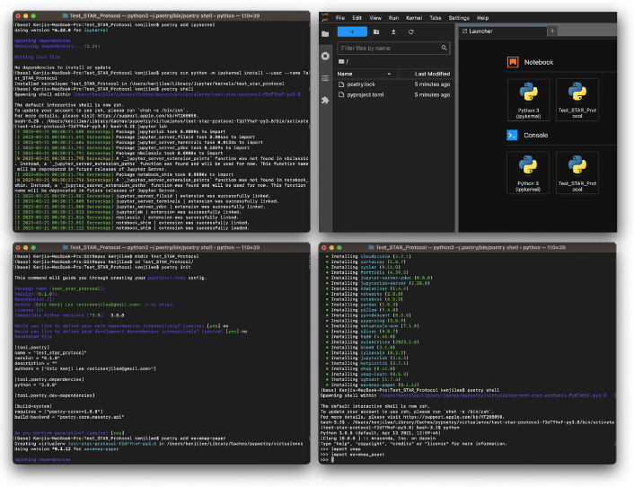Click the '[build-system]' line in bottom-left terminal
Screen dimensions: 634x487
tap(33, 406)
